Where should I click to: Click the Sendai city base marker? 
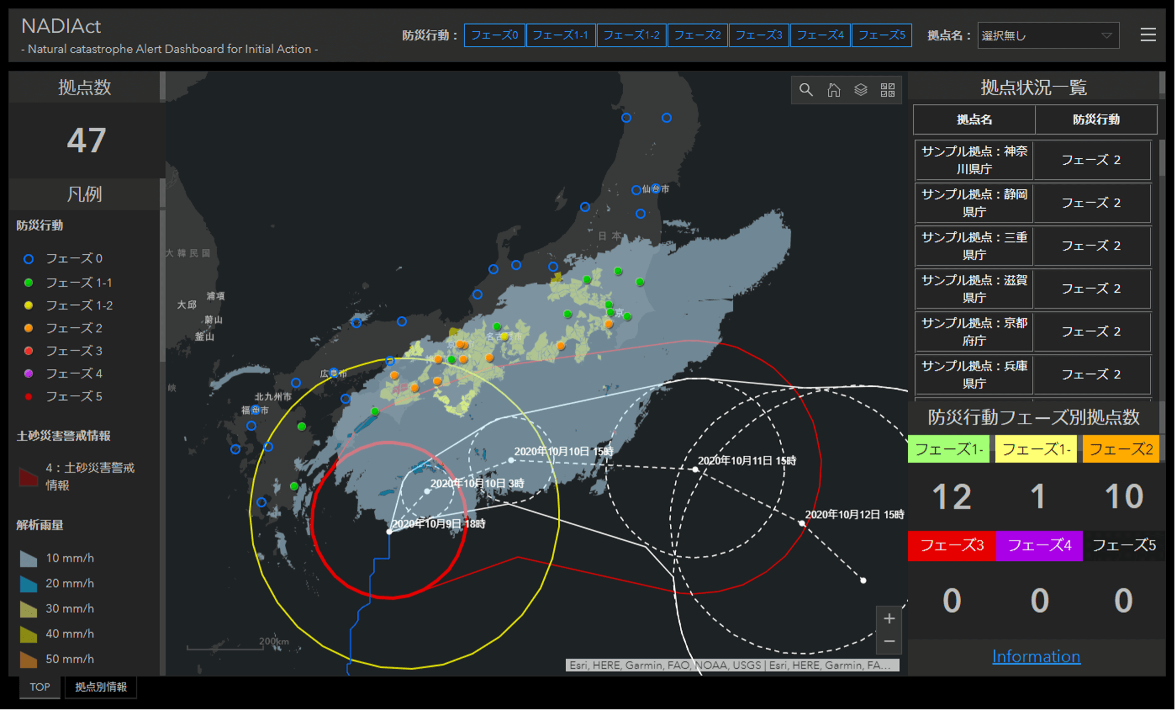(655, 188)
